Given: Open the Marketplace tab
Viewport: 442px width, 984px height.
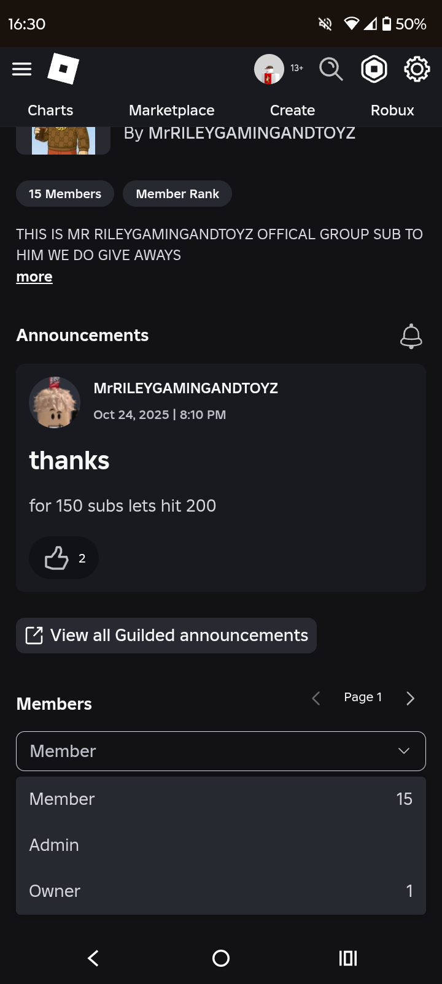Looking at the screenshot, I should 172,110.
